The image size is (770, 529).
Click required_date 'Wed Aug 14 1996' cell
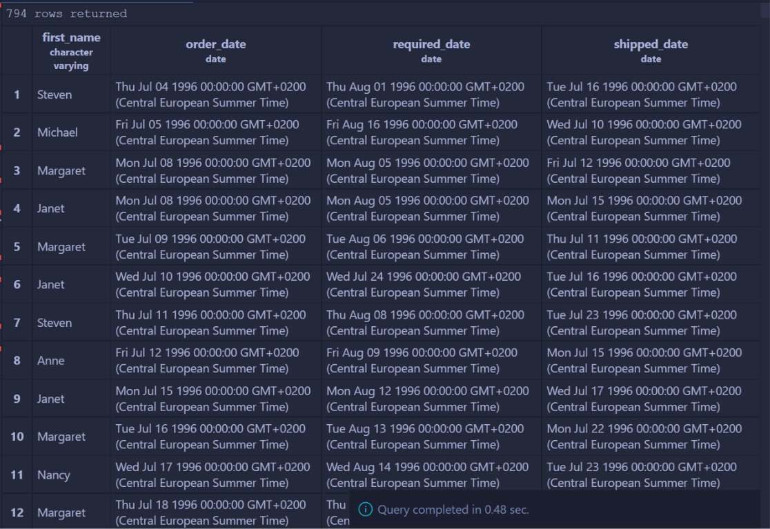431,472
